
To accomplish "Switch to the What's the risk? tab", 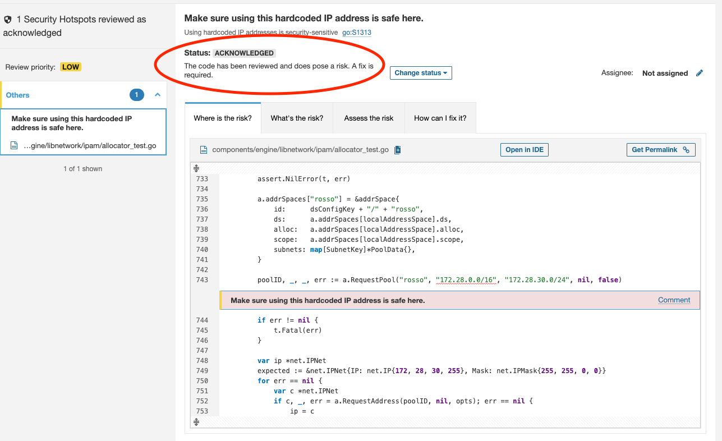I will click(297, 118).
